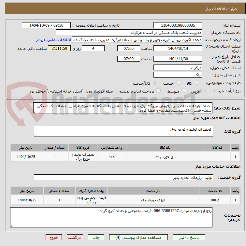246x246 pixels.
Task: Click the remaining days field showing 4
Action: coord(93,48)
